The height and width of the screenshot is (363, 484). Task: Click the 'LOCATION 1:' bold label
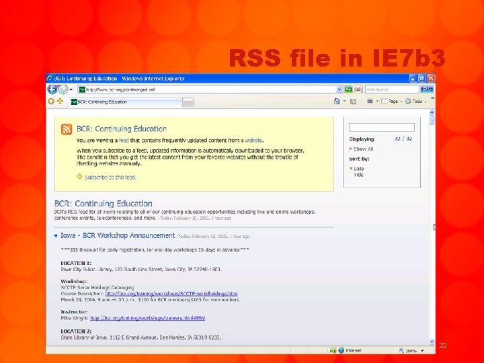[76, 263]
